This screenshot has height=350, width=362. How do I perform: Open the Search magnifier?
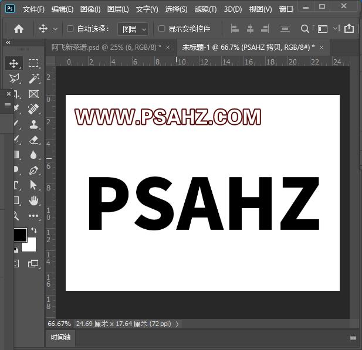pos(305,29)
